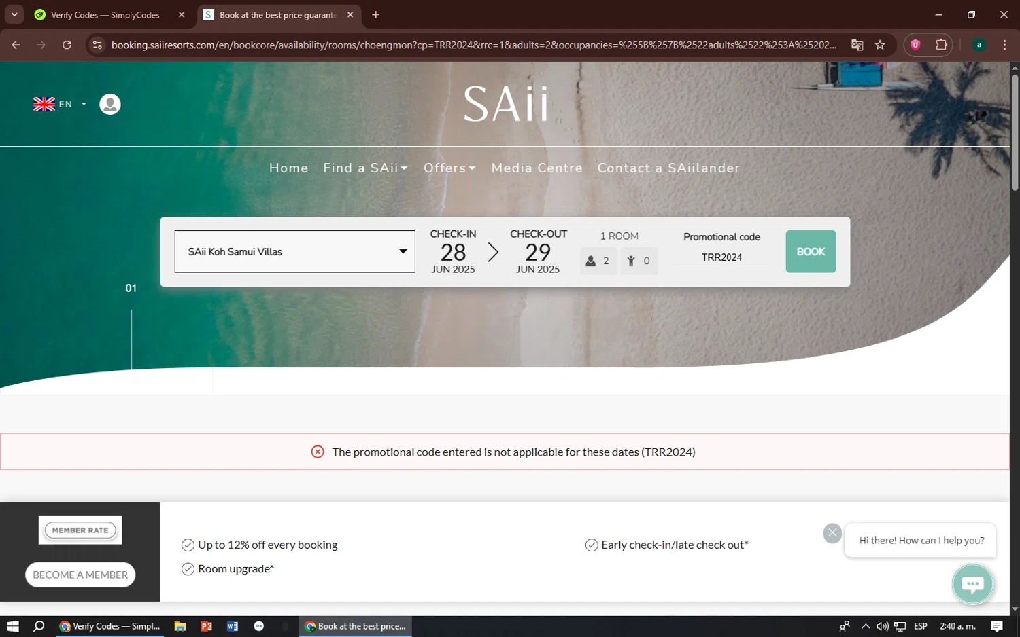
Task: Click the ESP input language indicator
Action: 921,626
